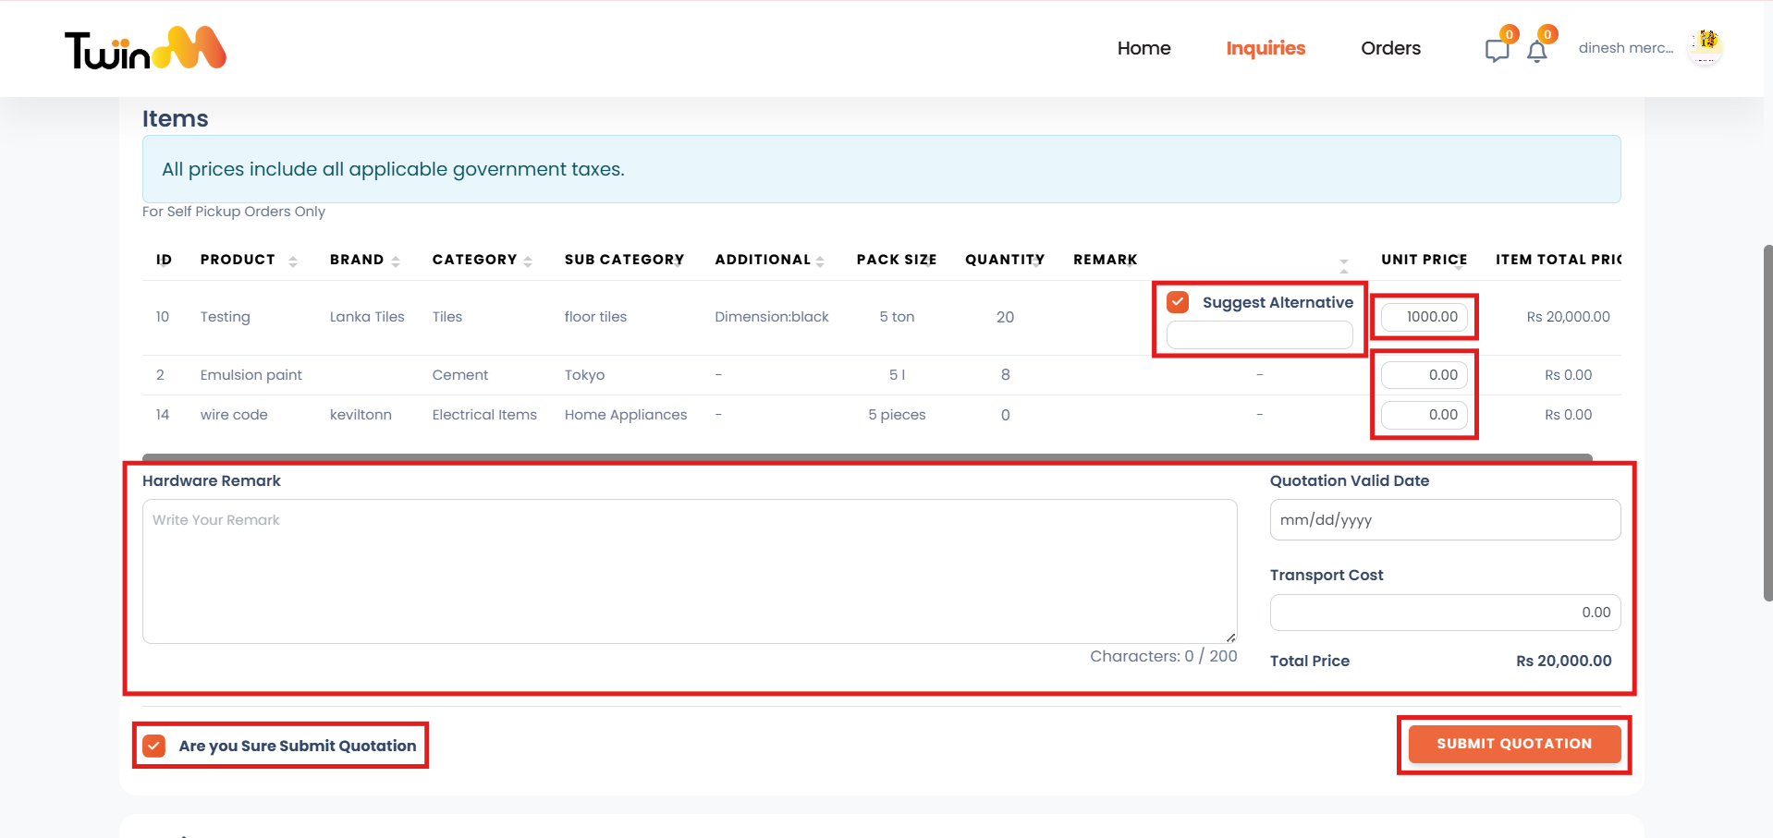Screen dimensions: 1773x838
Task: Sort table by Category column
Action: [x=528, y=261]
